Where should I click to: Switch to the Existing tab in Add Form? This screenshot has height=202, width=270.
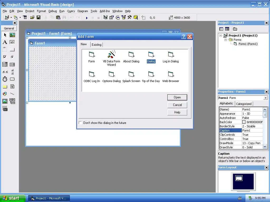click(x=97, y=45)
